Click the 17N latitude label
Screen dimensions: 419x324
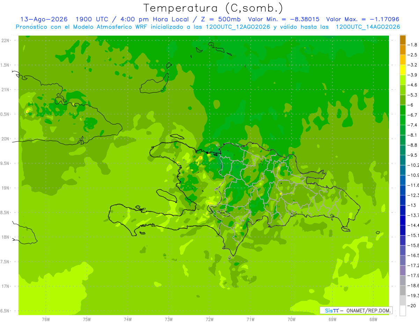point(6,286)
